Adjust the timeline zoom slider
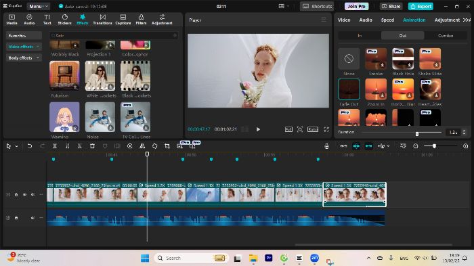Screen dimensions: 474x266 coord(435,146)
